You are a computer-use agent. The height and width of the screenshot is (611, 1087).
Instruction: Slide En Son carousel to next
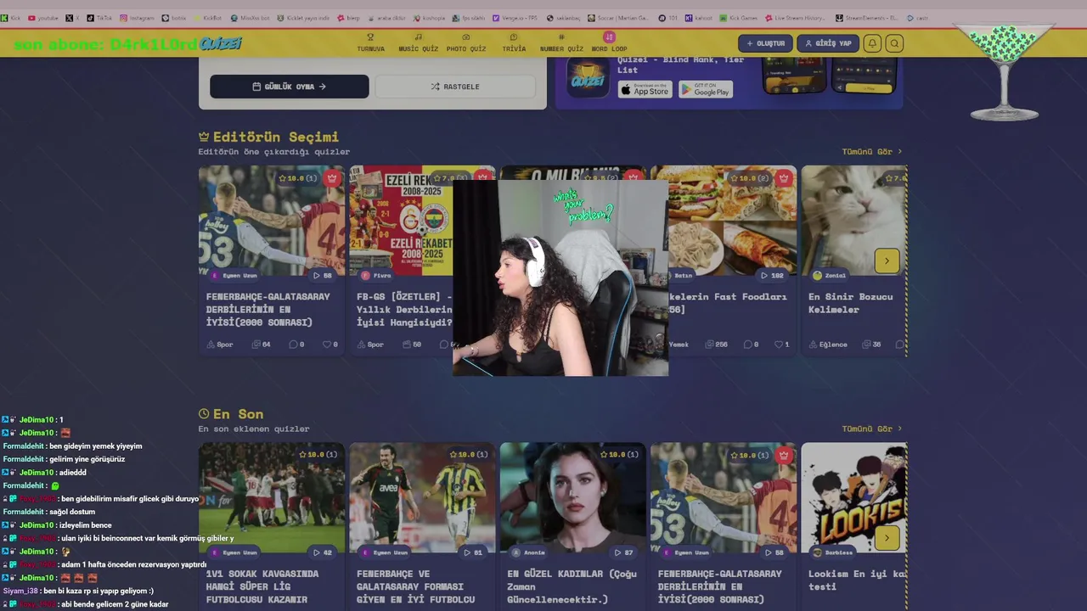(887, 537)
